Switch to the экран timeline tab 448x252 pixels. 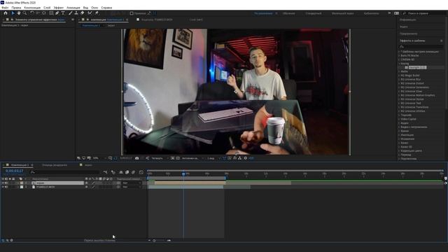(x=88, y=165)
